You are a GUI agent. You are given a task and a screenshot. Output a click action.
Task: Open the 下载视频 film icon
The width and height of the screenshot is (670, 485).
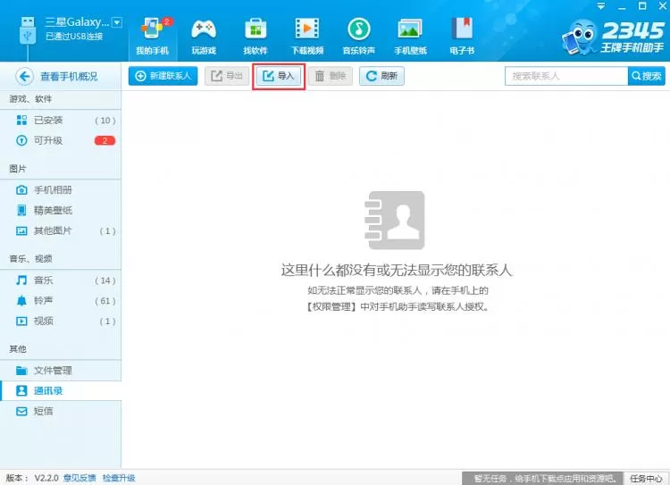(x=307, y=29)
